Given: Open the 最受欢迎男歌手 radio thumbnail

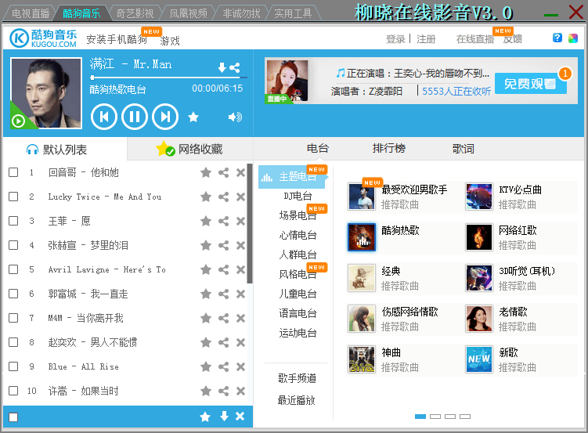Looking at the screenshot, I should pos(362,197).
